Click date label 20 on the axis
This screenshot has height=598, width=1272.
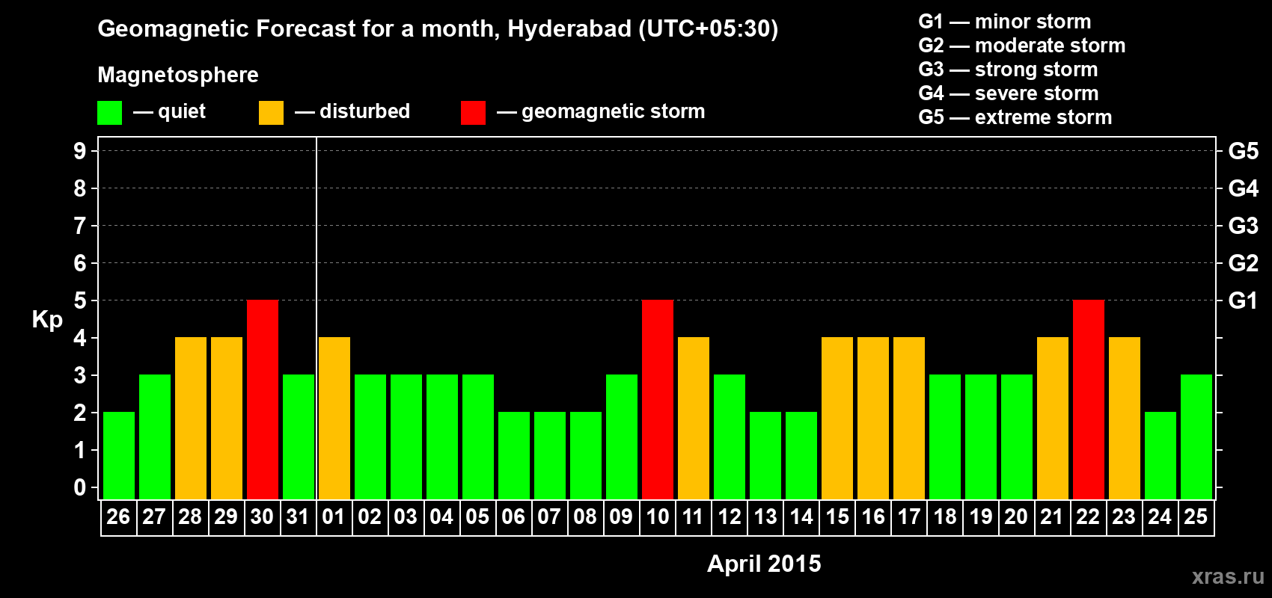pyautogui.click(x=1016, y=517)
